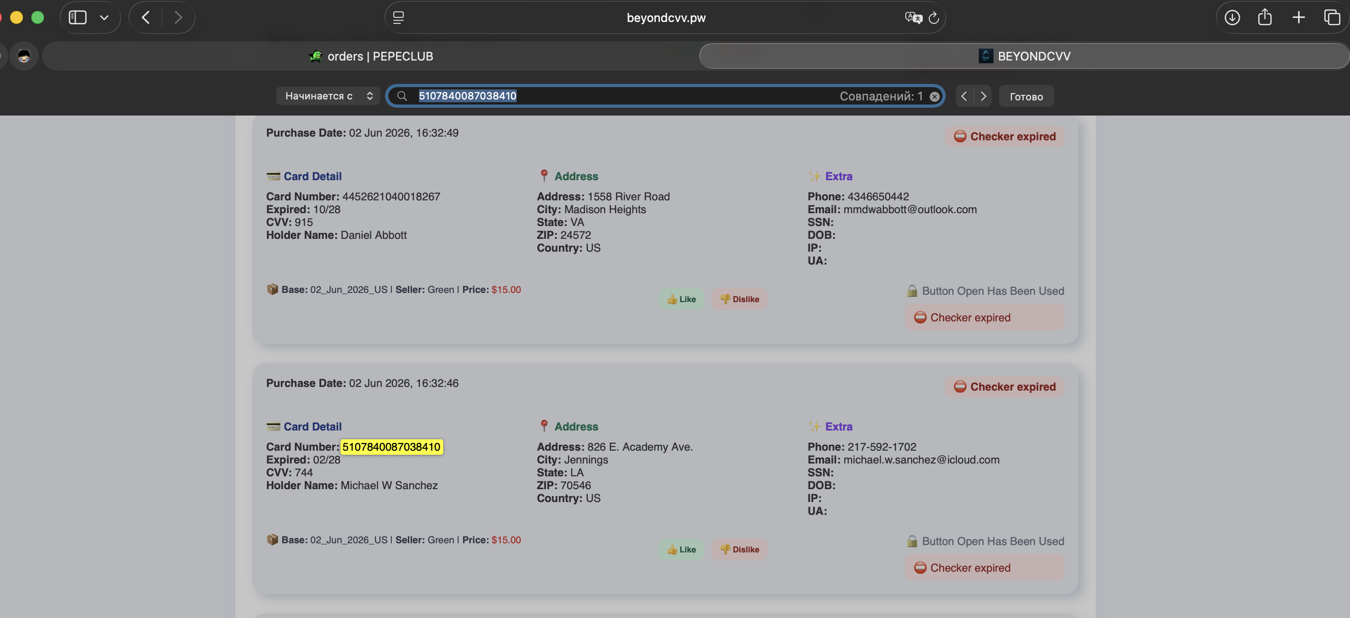Dislike the 16:32:49 purchase card

(739, 299)
